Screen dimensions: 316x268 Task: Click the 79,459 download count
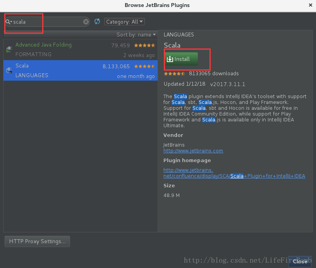(120, 45)
